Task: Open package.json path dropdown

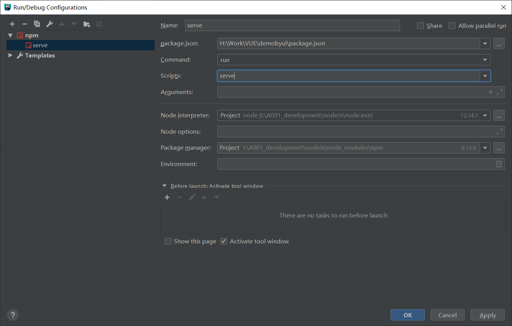Action: coord(485,43)
